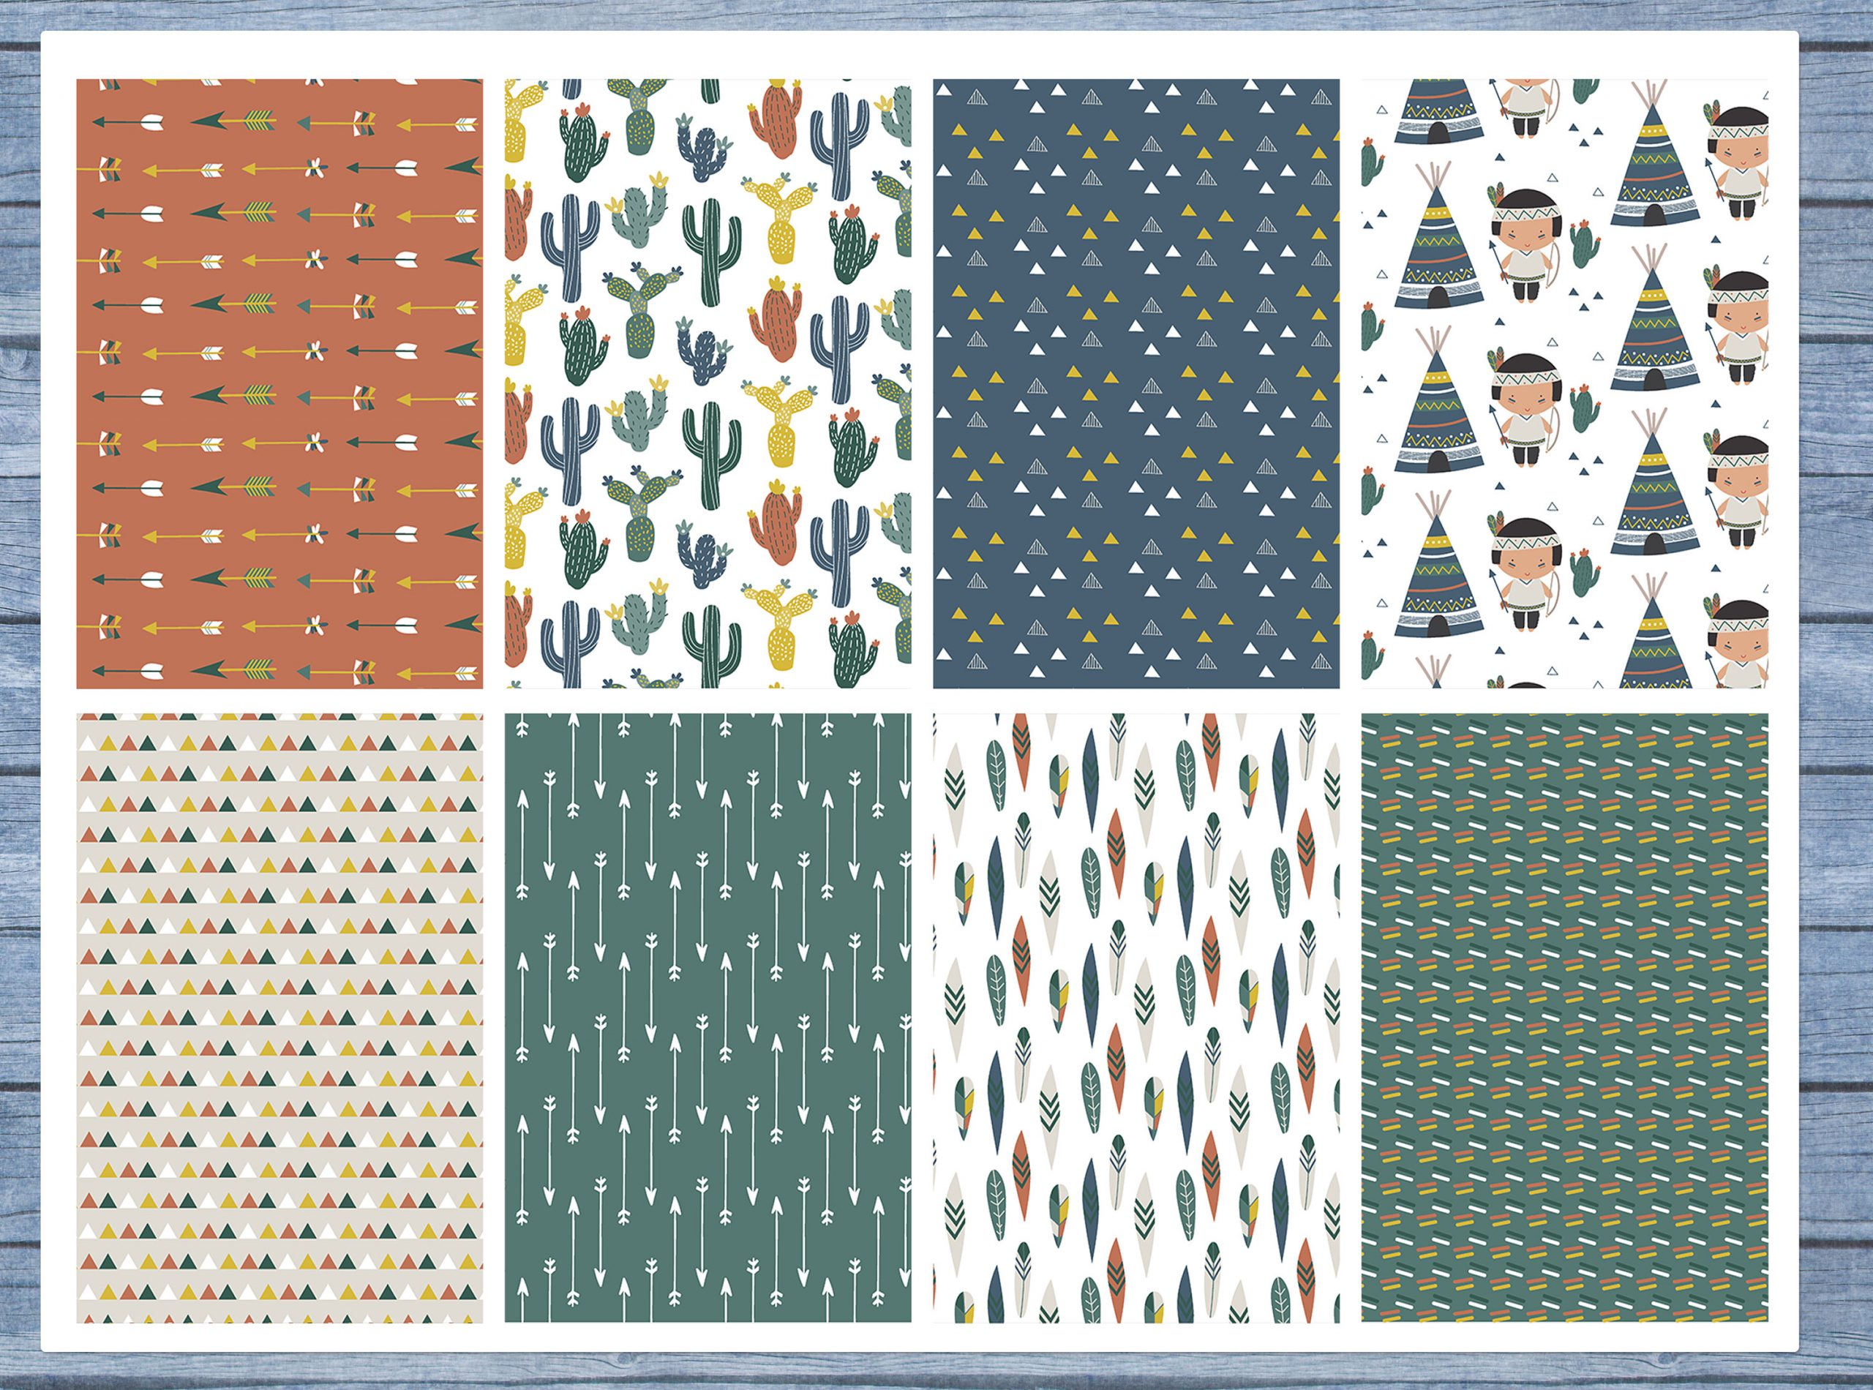Image resolution: width=1873 pixels, height=1390 pixels.
Task: Select the teepee and child pattern
Action: point(1564,383)
